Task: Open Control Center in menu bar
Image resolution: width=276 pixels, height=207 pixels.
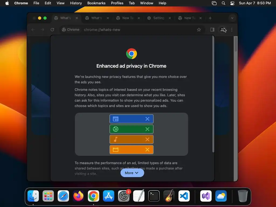Action: 232,3
